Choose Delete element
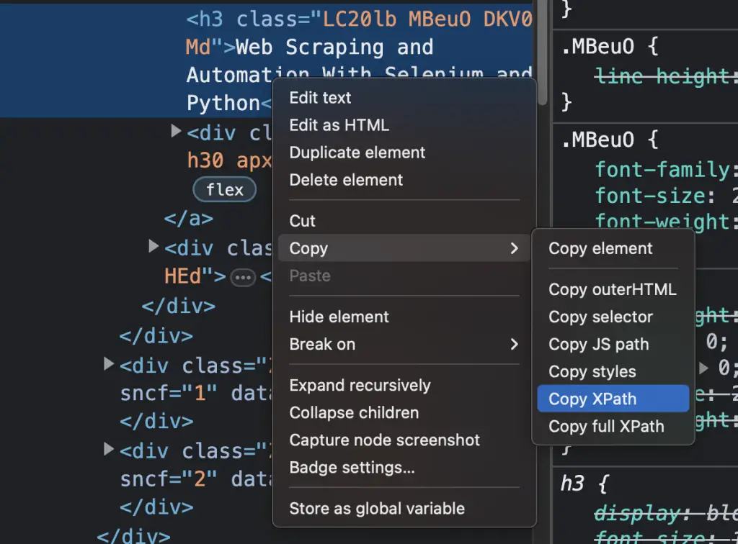The height and width of the screenshot is (544, 738). pos(346,179)
